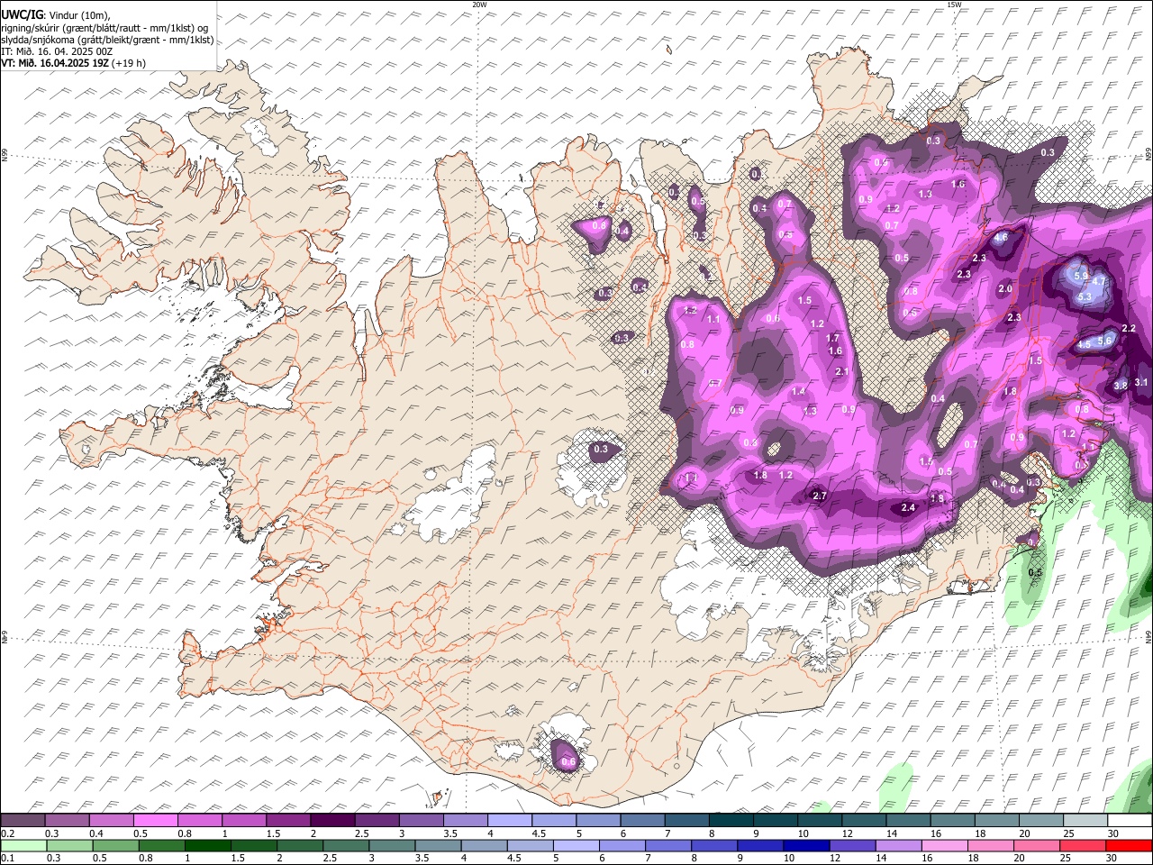Click the '15W' longitude label
This screenshot has width=1153, height=865.
954,5
